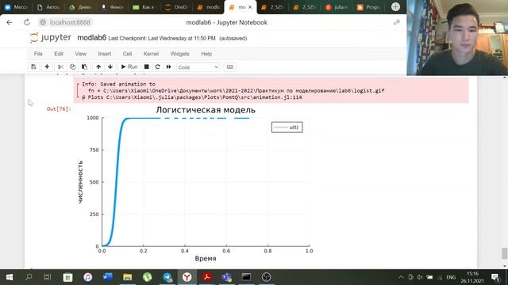
Task: Switch to the julia browser tab
Action: pos(337,7)
